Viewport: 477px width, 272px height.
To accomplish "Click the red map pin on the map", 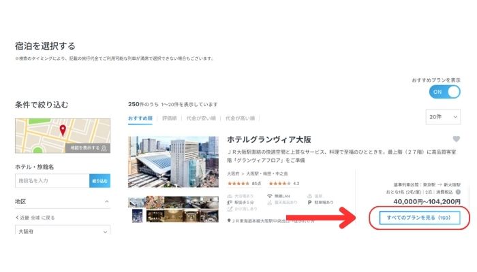I will coord(63,131).
